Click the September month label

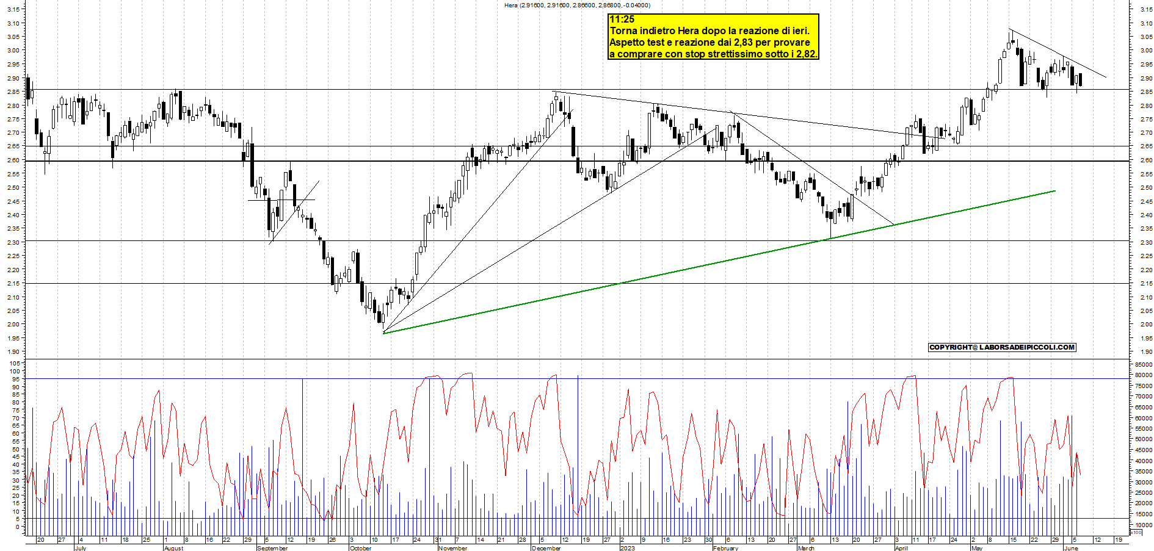[272, 548]
